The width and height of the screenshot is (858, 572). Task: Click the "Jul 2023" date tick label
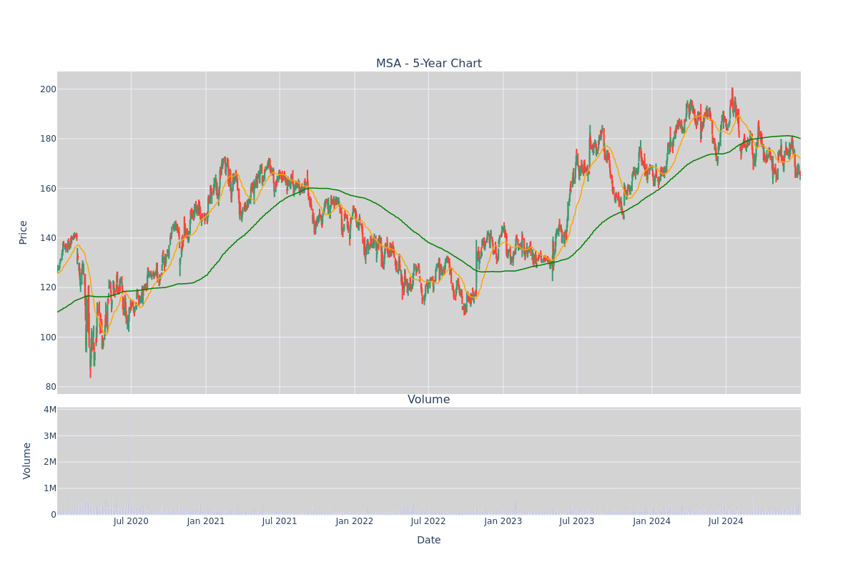click(x=577, y=521)
